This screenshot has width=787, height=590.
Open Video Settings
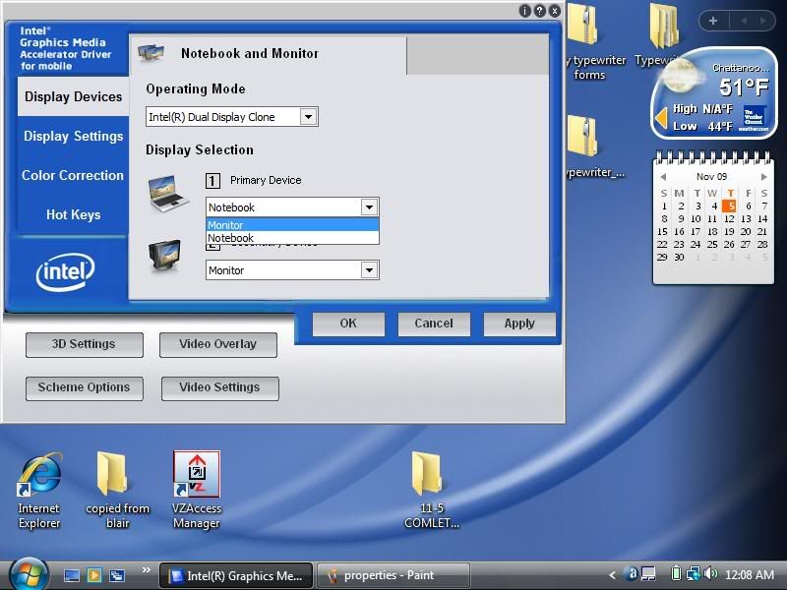(219, 388)
